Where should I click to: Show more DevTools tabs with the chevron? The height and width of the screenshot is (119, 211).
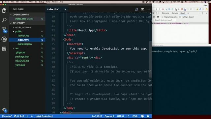(188, 13)
